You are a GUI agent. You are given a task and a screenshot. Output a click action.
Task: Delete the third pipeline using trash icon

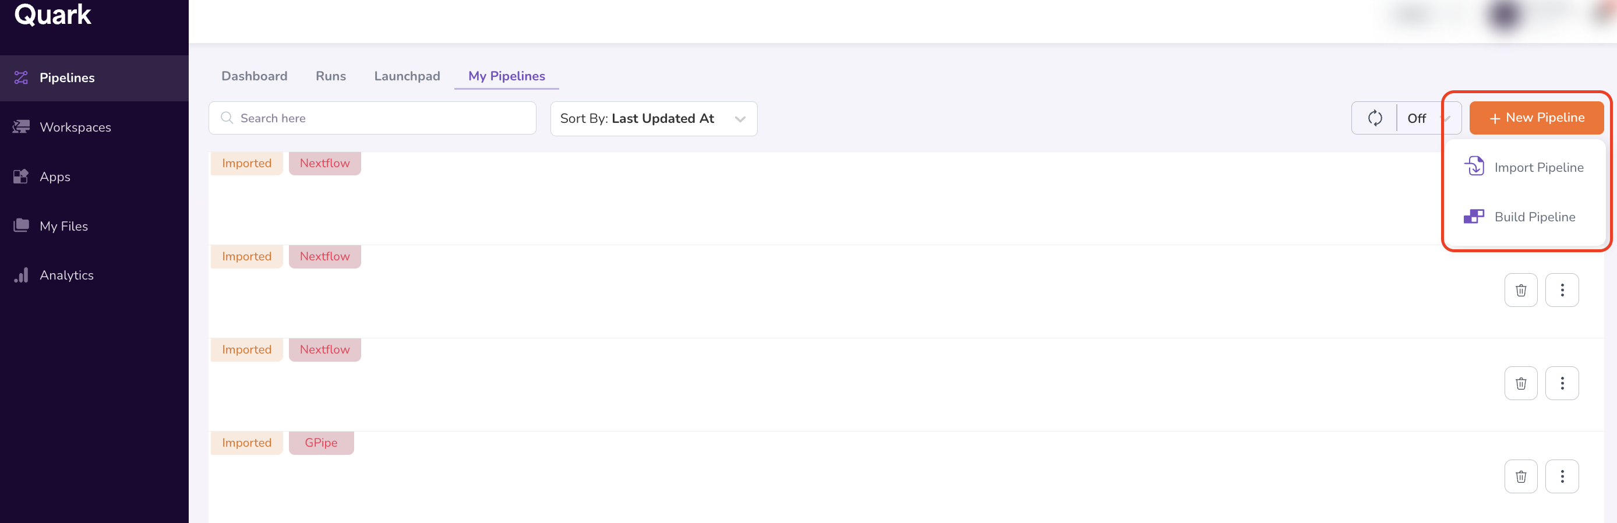[x=1520, y=383]
